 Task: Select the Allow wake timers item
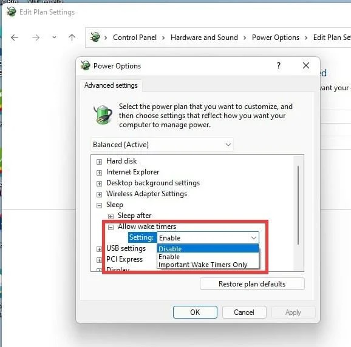click(147, 226)
